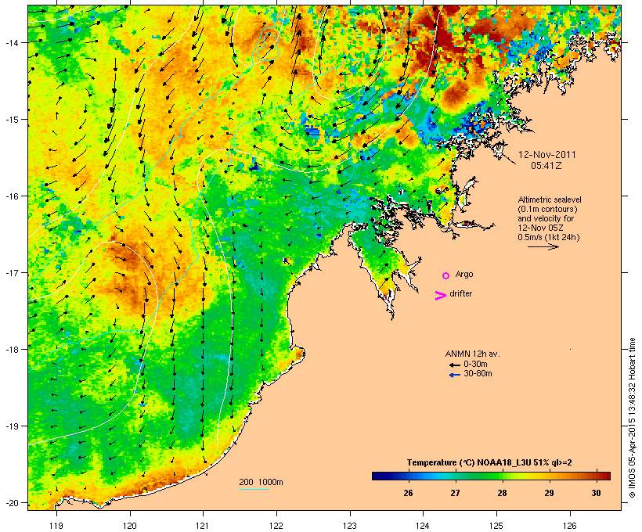
Task: Click the '0.5m/s (1kt 24h)' text
Action: pyautogui.click(x=549, y=237)
